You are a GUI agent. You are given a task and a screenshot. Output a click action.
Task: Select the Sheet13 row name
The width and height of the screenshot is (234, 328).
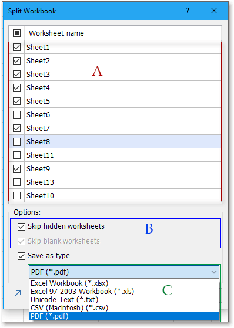tap(40, 182)
